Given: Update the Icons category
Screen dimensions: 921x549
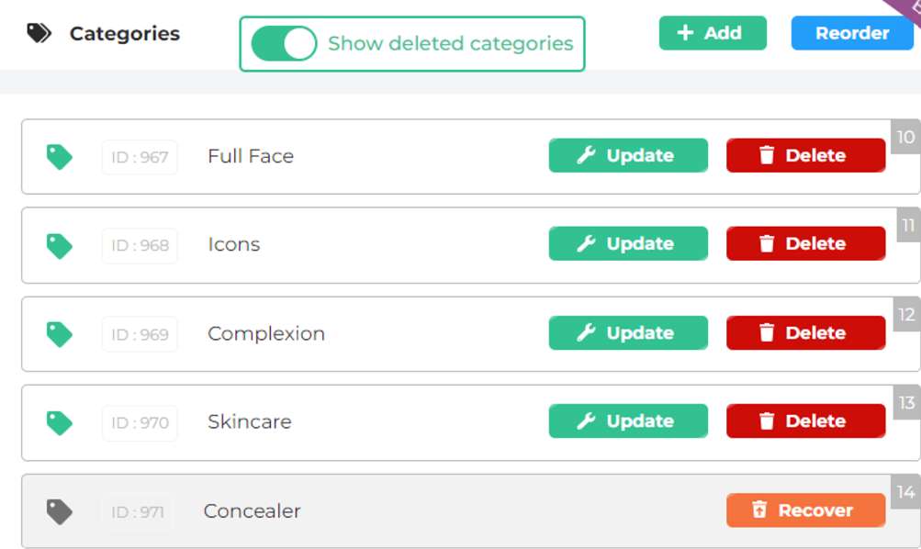Looking at the screenshot, I should click(x=628, y=244).
